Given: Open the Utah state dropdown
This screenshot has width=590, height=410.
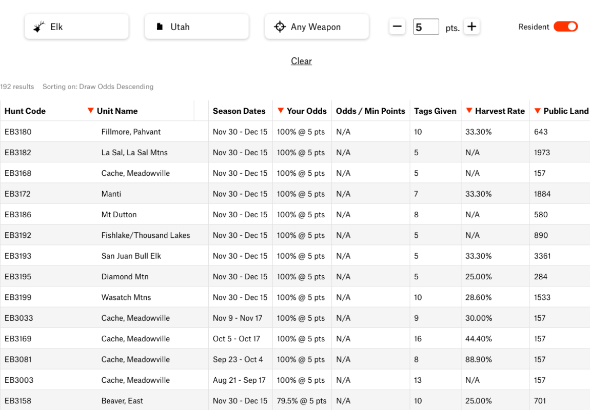Looking at the screenshot, I should point(196,26).
